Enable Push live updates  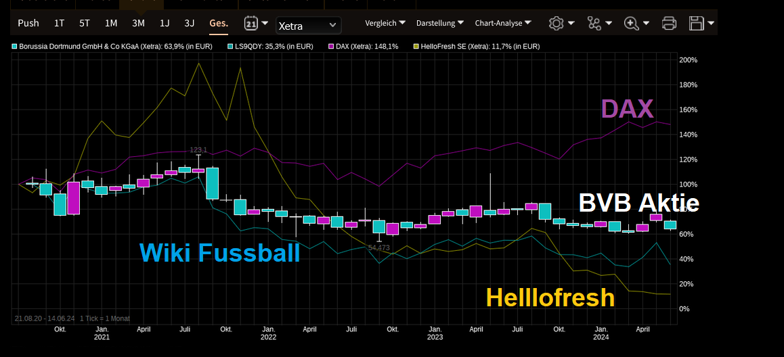coord(28,23)
